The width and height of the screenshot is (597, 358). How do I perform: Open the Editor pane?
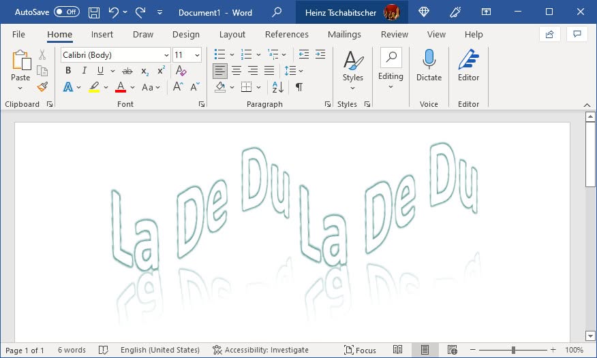point(468,66)
